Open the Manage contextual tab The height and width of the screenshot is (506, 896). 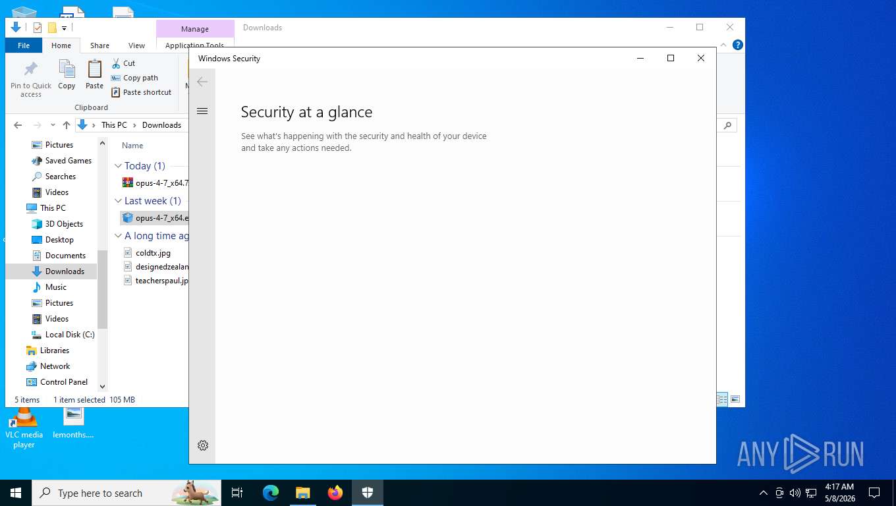(195, 29)
